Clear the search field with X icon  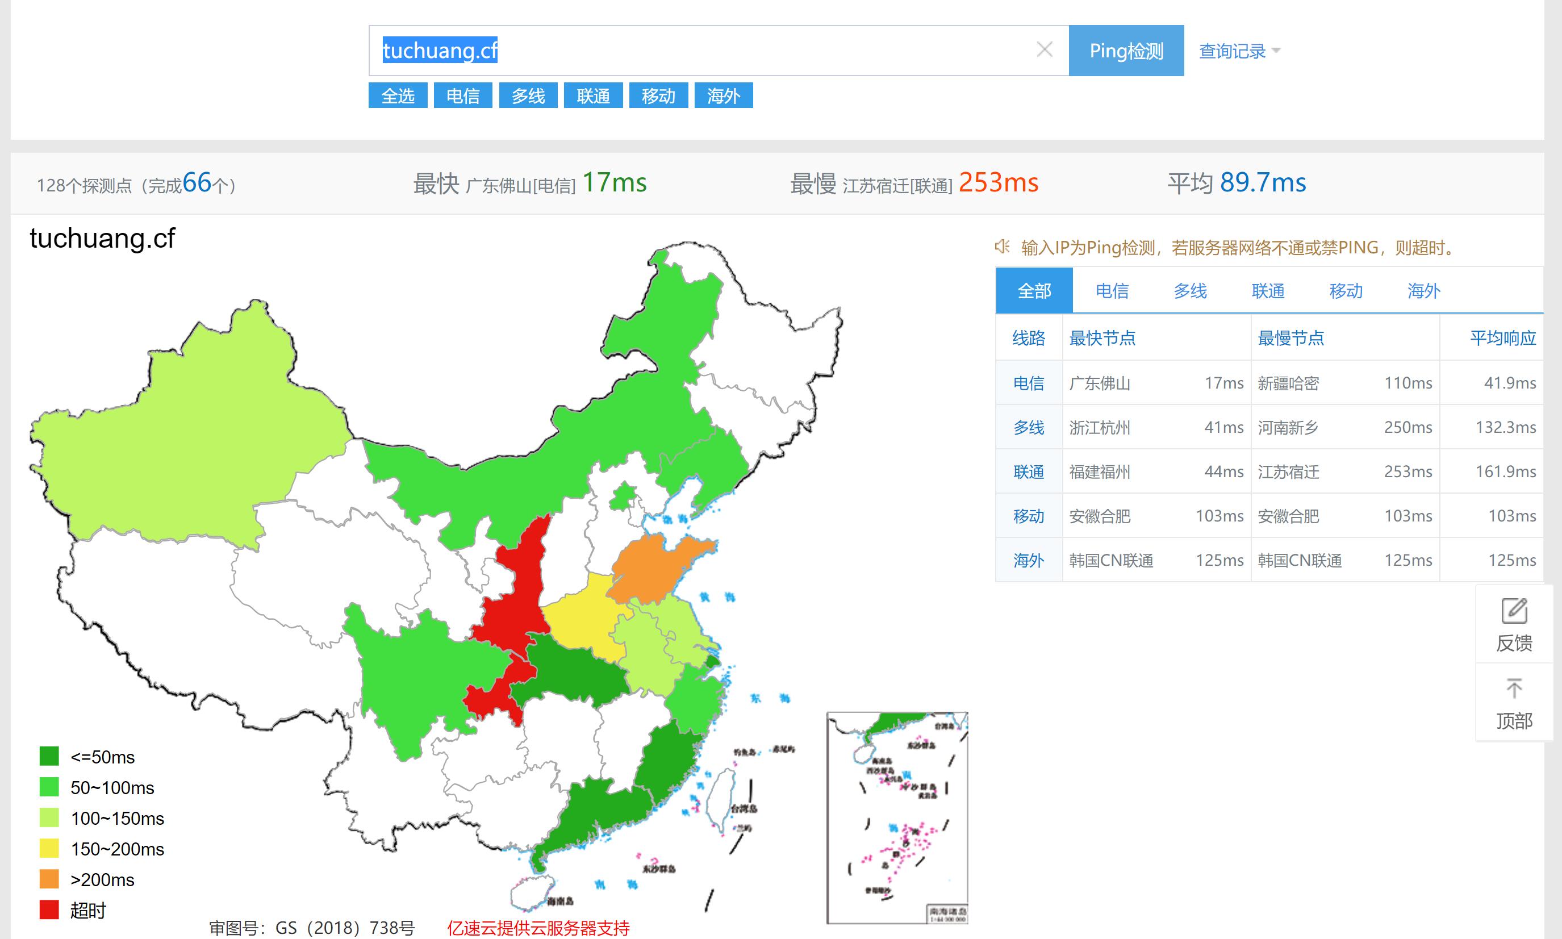[x=1044, y=50]
